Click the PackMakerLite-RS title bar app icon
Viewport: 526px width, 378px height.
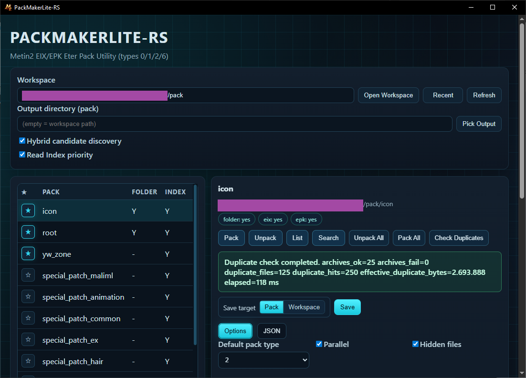point(8,7)
